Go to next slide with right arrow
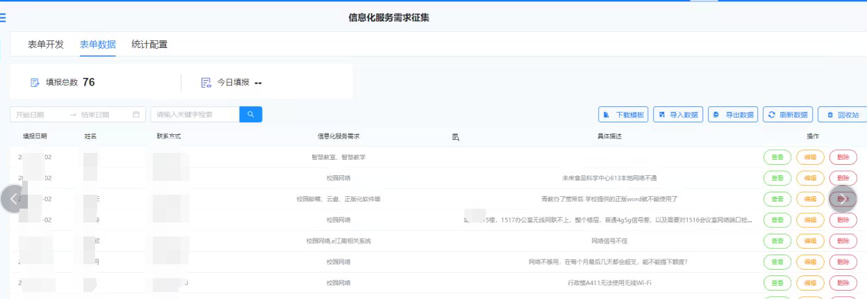867x299 pixels. point(843,199)
